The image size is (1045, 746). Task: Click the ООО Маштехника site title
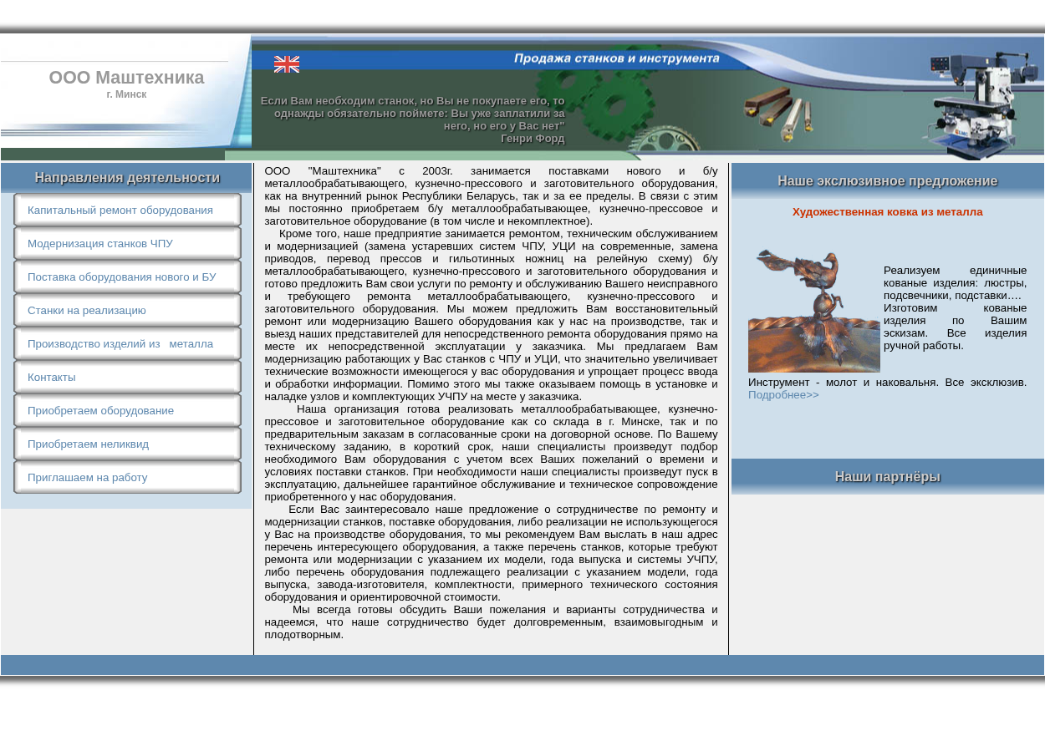click(126, 78)
